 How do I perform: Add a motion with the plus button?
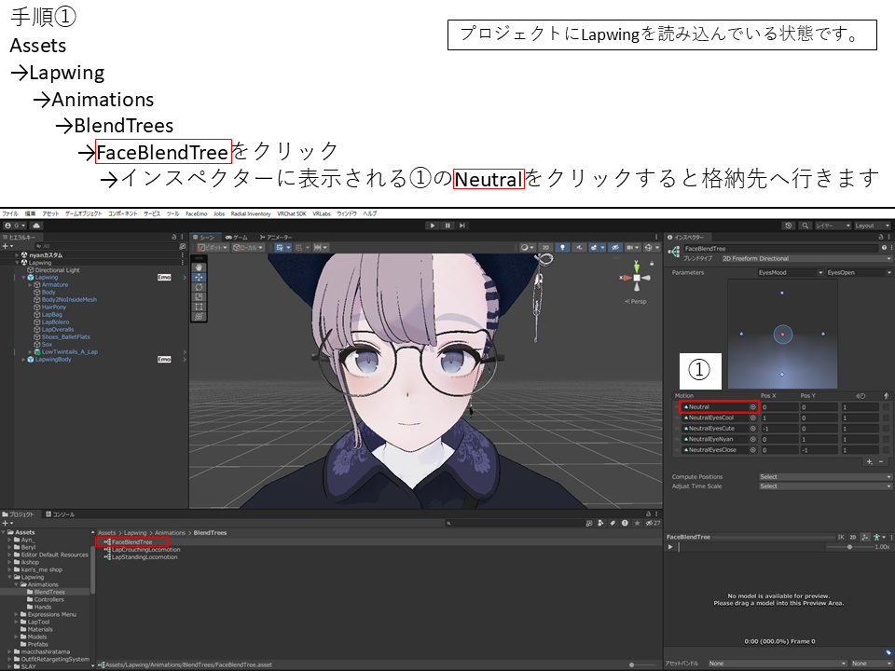tap(869, 461)
